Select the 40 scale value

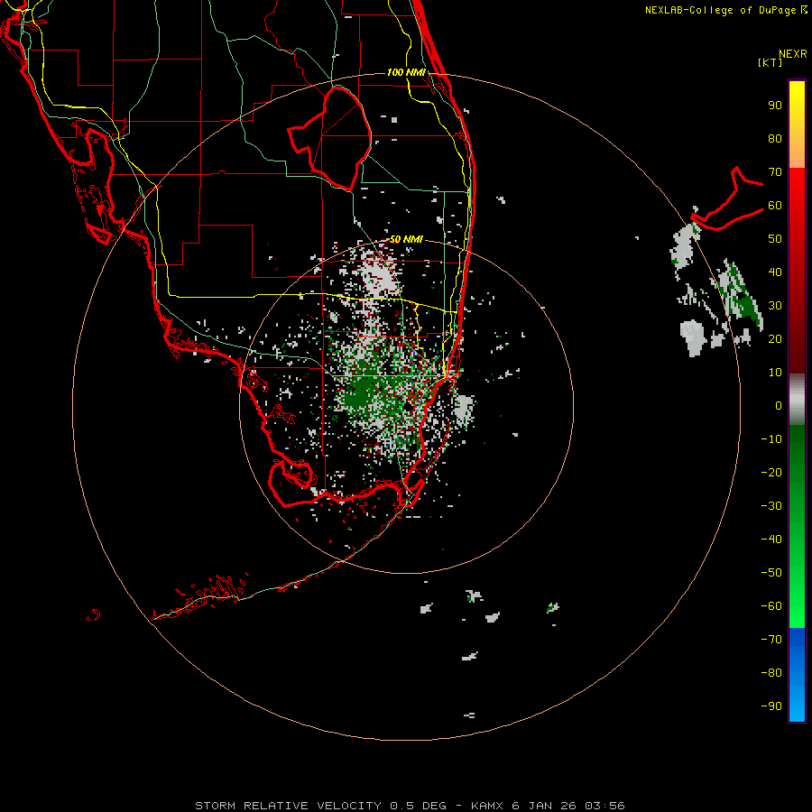(775, 272)
